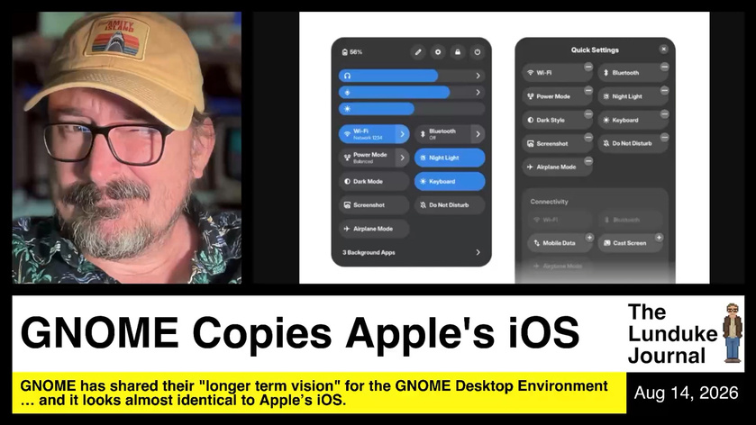The image size is (756, 425).
Task: Remove Dark Style tile with minus button
Action: 588,114
